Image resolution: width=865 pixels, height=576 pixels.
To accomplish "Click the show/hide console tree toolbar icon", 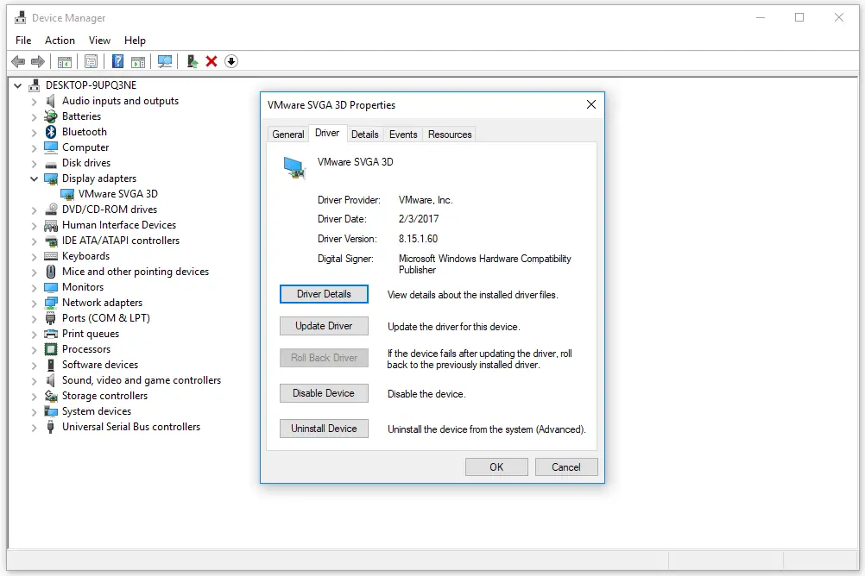I will [65, 61].
